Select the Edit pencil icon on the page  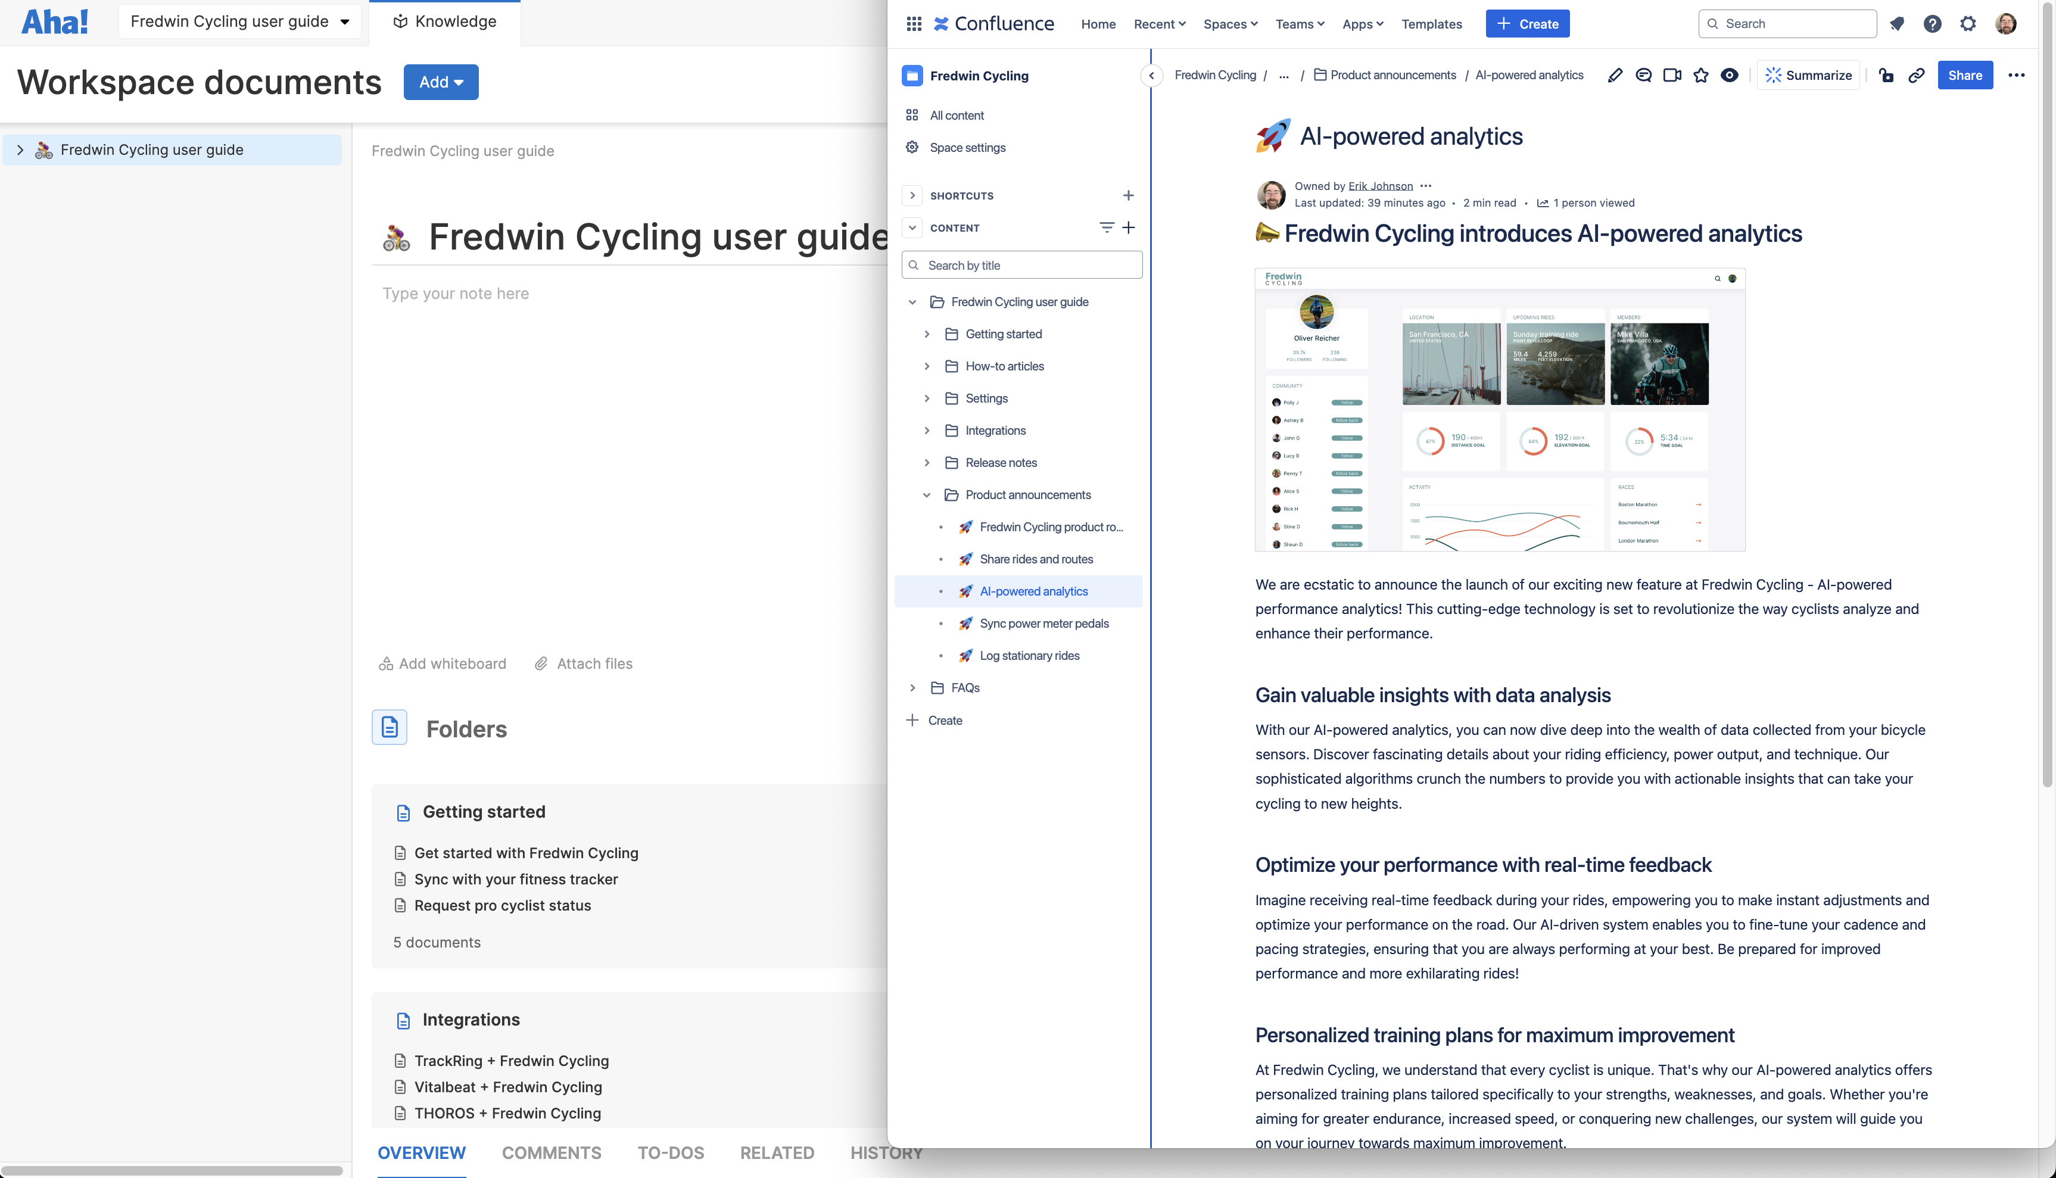point(1616,75)
